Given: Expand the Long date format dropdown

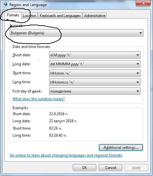Looking at the screenshot, I should [x=95, y=64].
